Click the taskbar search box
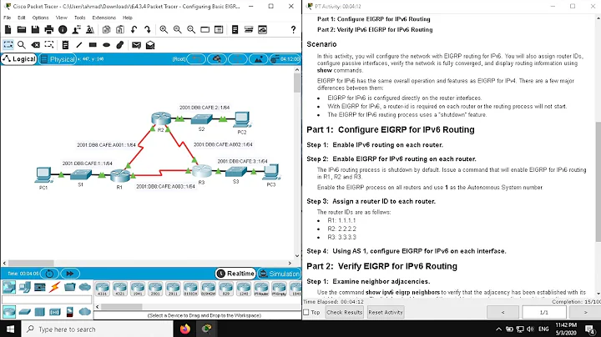The width and height of the screenshot is (601, 337). point(97,329)
